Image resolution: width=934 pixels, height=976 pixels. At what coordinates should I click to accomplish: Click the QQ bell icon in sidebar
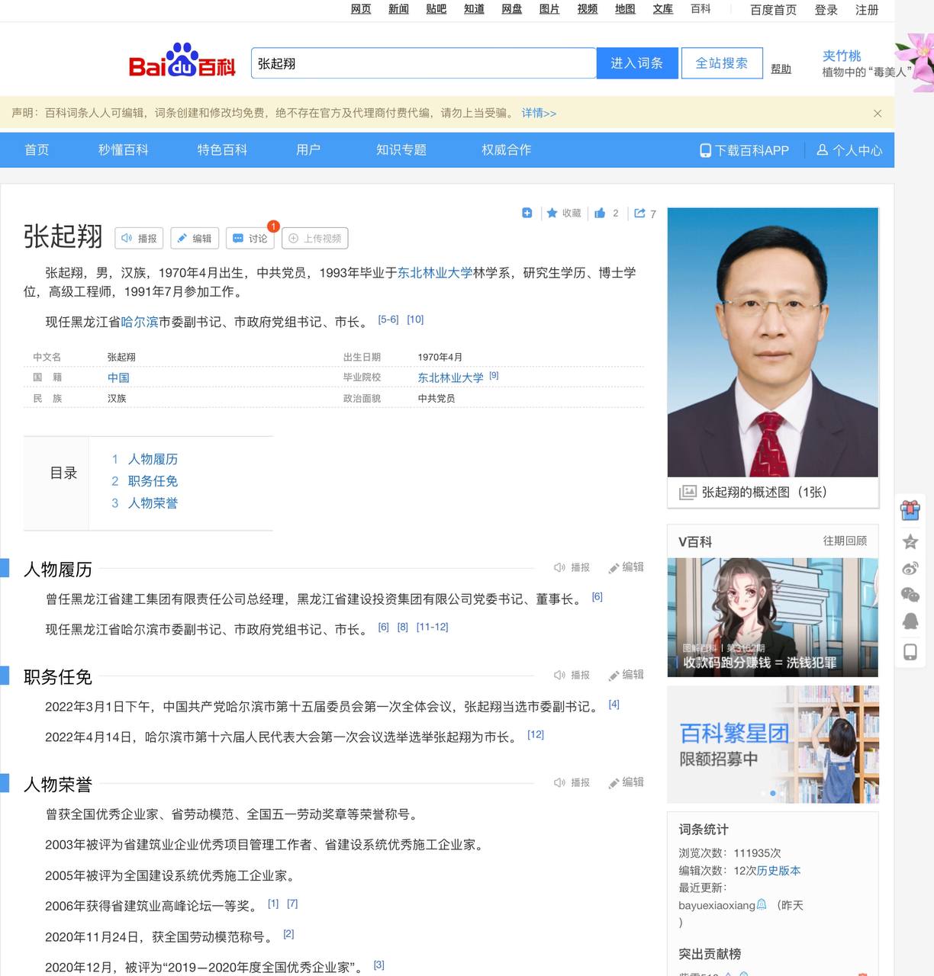910,621
